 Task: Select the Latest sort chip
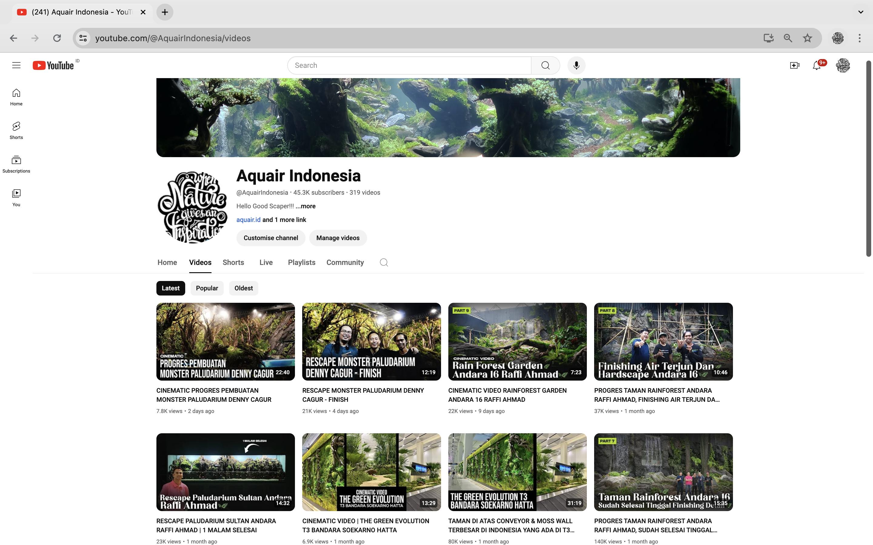(x=170, y=288)
